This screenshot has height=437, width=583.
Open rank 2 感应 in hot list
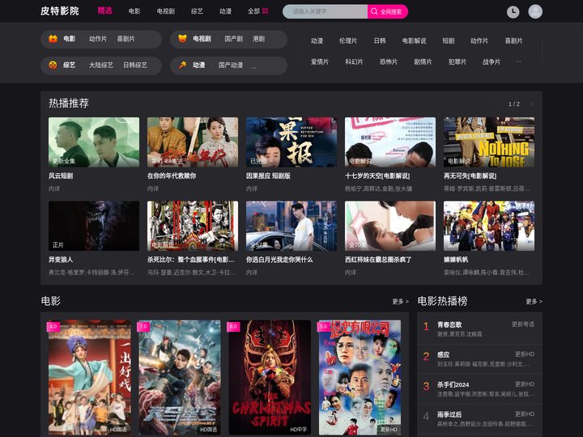click(x=479, y=359)
